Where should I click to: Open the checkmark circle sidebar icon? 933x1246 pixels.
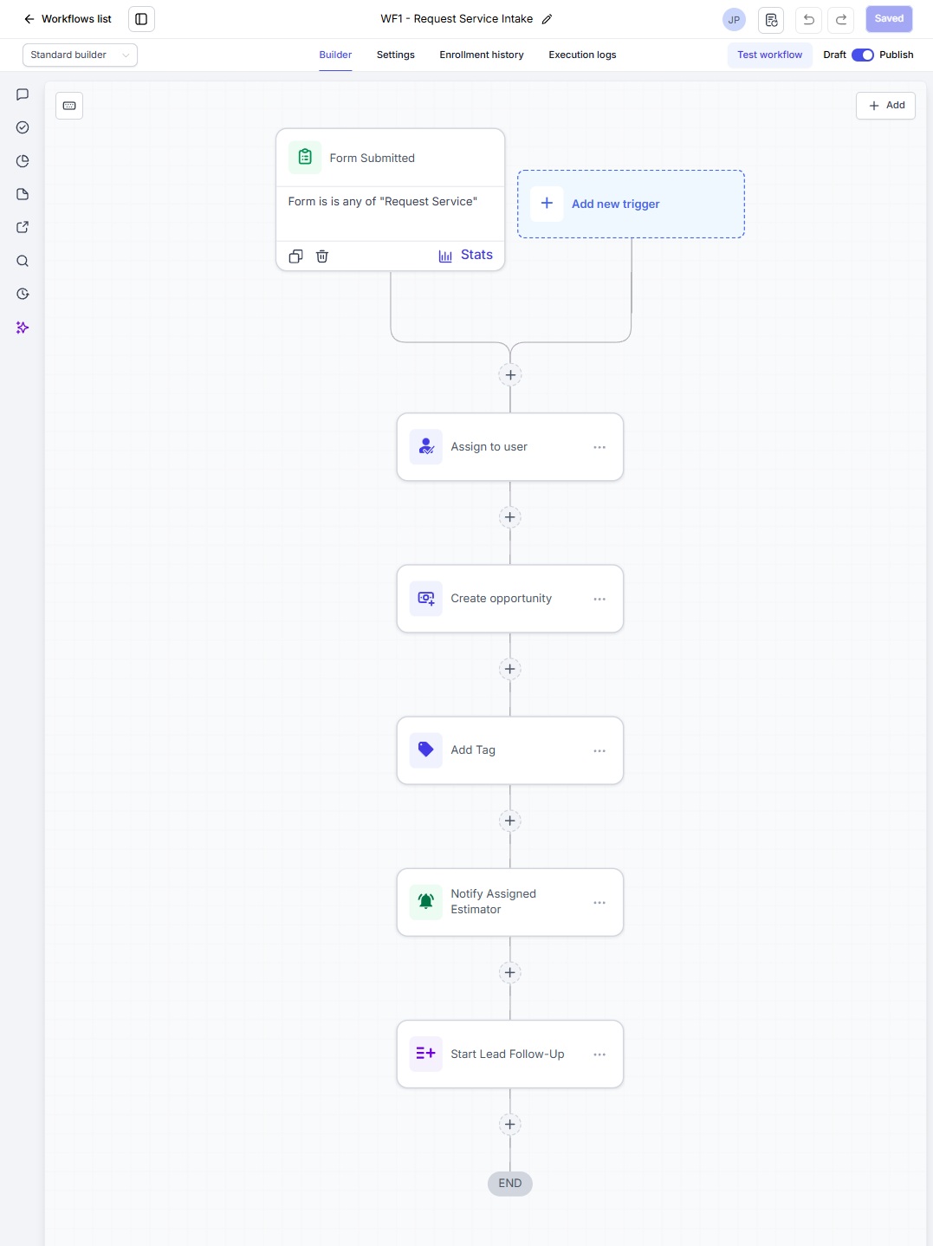pos(23,127)
